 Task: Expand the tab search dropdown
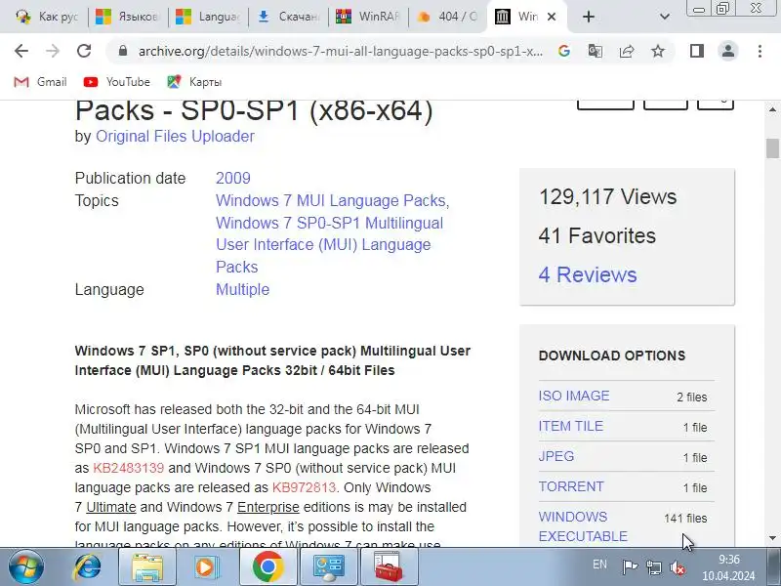coord(665,17)
